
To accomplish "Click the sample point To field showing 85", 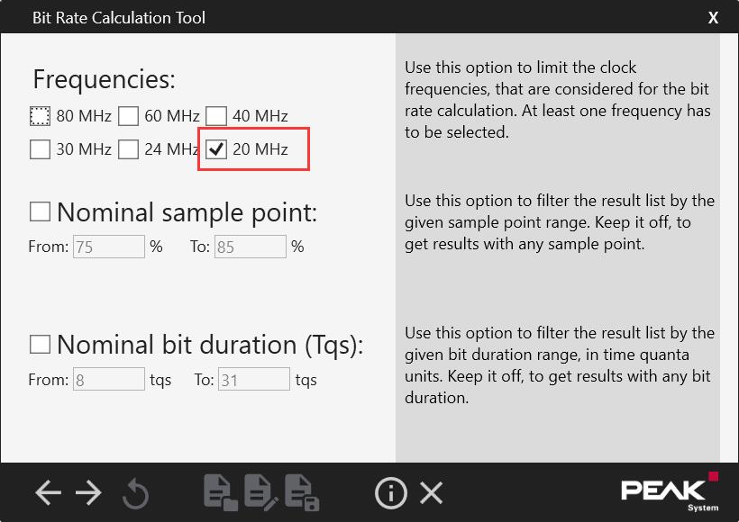I will click(x=251, y=247).
